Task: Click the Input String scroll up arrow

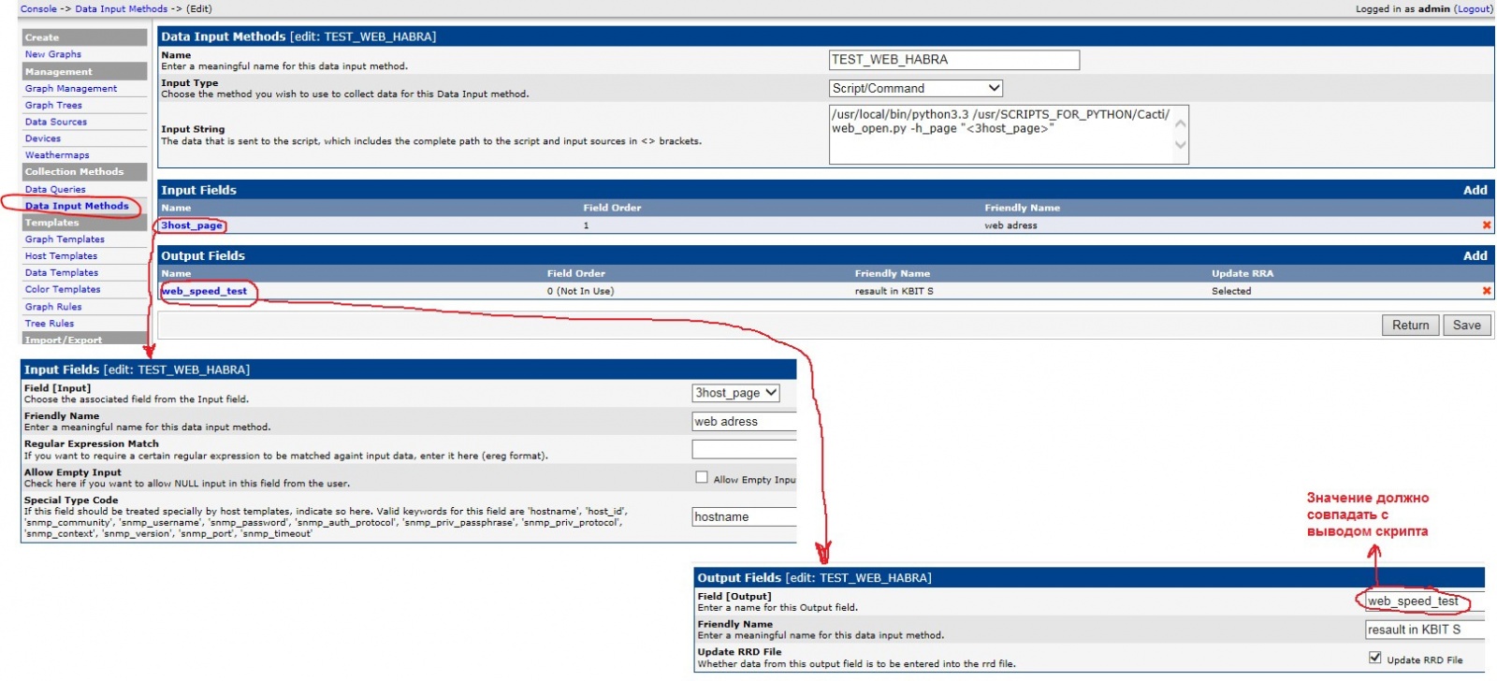Action: [1181, 123]
